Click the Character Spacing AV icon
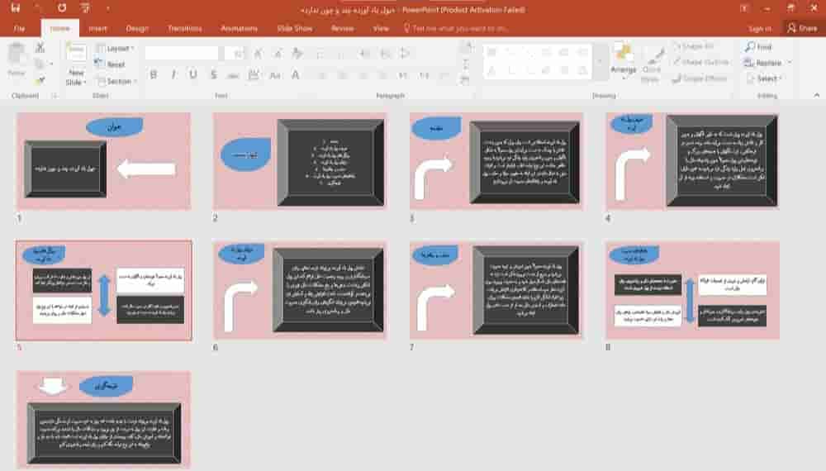This screenshot has width=826, height=471. (254, 75)
